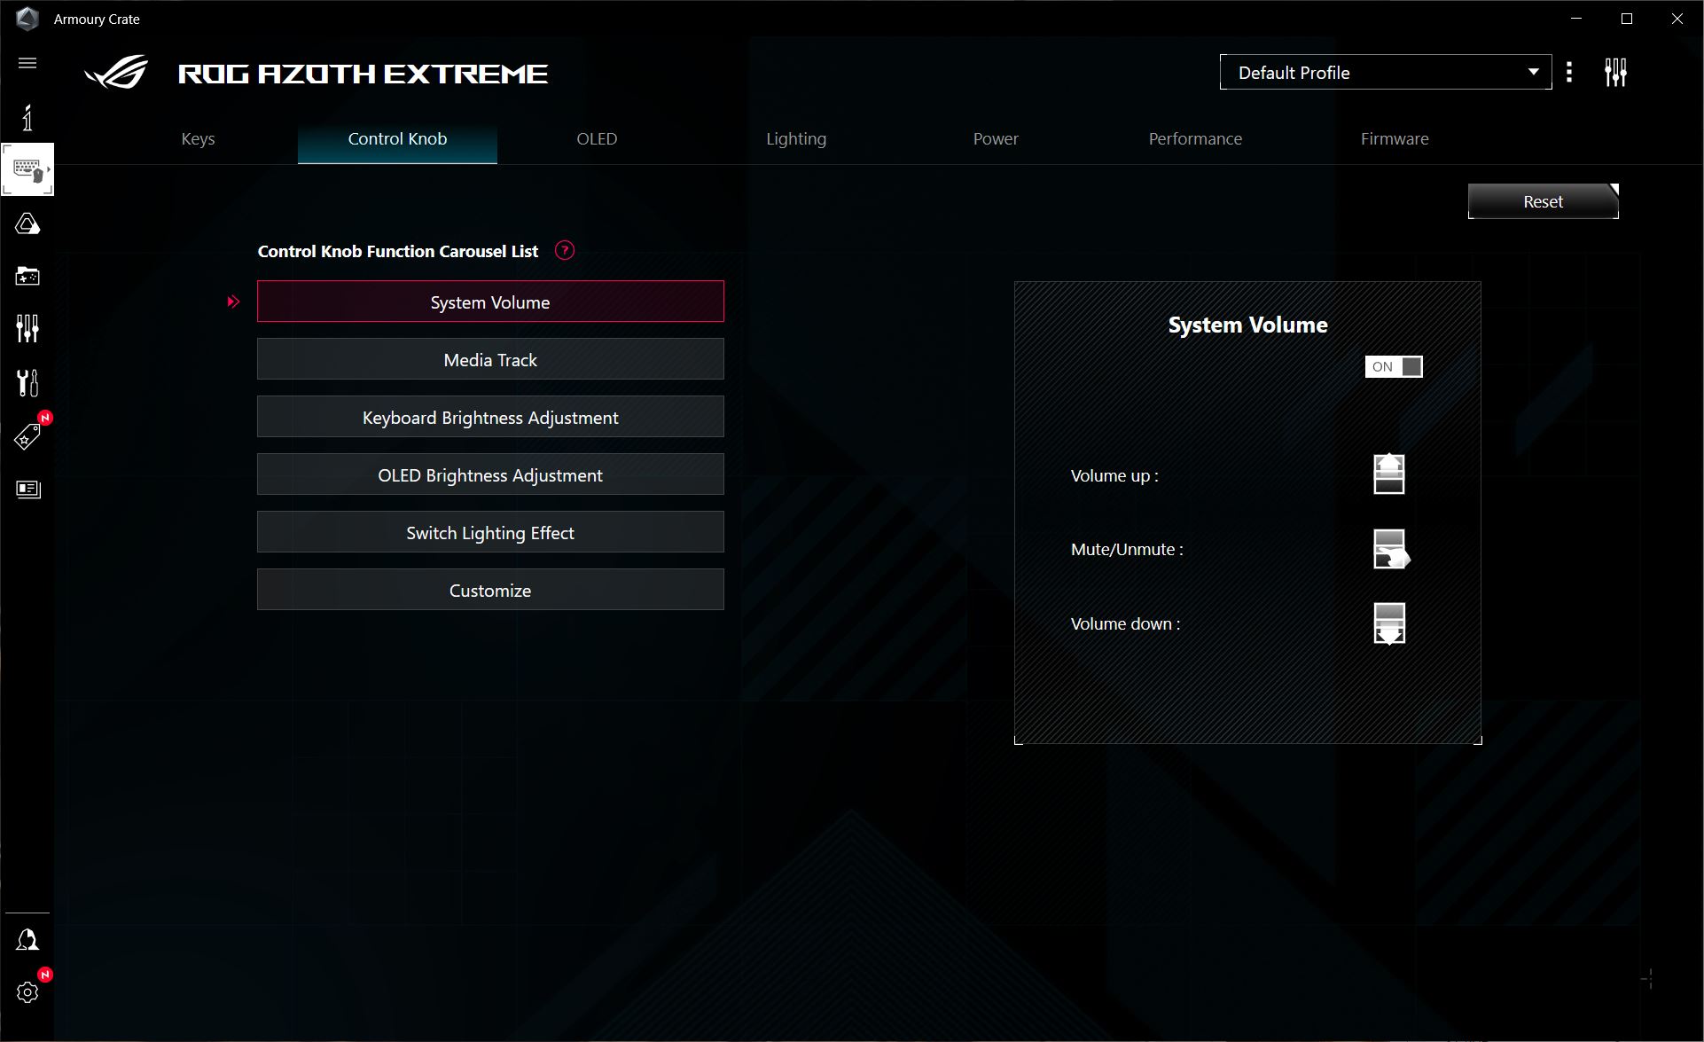The height and width of the screenshot is (1042, 1704).
Task: Select Media Track in carousel list
Action: [x=490, y=359]
